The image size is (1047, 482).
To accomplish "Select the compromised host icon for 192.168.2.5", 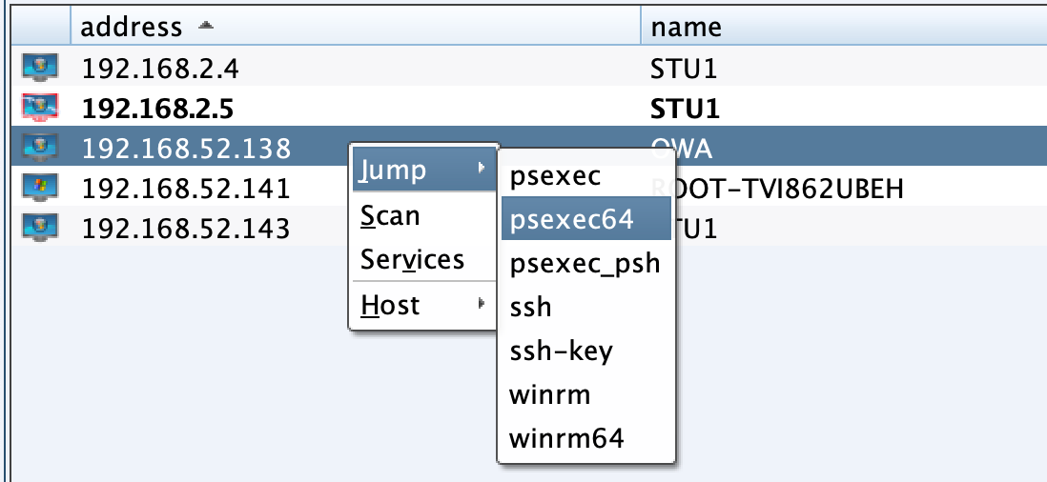I will tap(40, 109).
